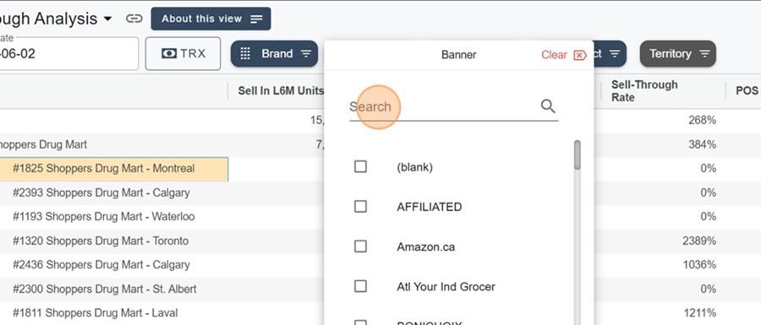This screenshot has width=761, height=325.
Task: Select row #1811 Shoppers Drug Mart - Laval
Action: (95, 313)
